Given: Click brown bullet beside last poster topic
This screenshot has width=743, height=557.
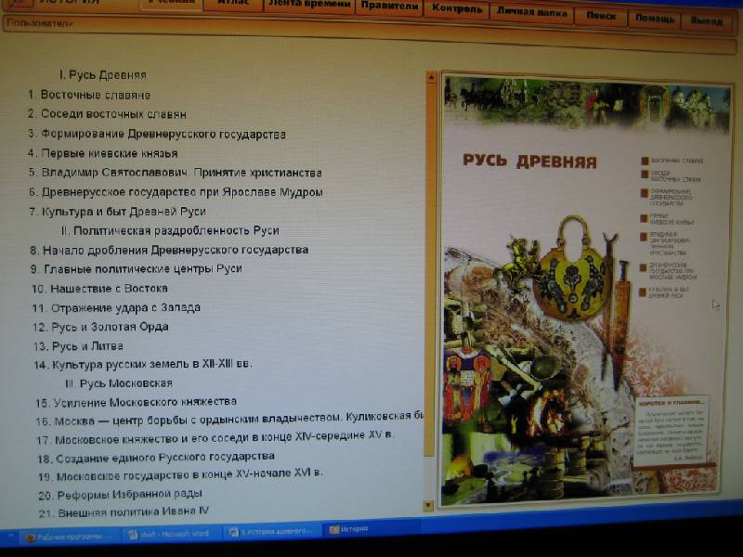Looking at the screenshot, I should [x=643, y=291].
